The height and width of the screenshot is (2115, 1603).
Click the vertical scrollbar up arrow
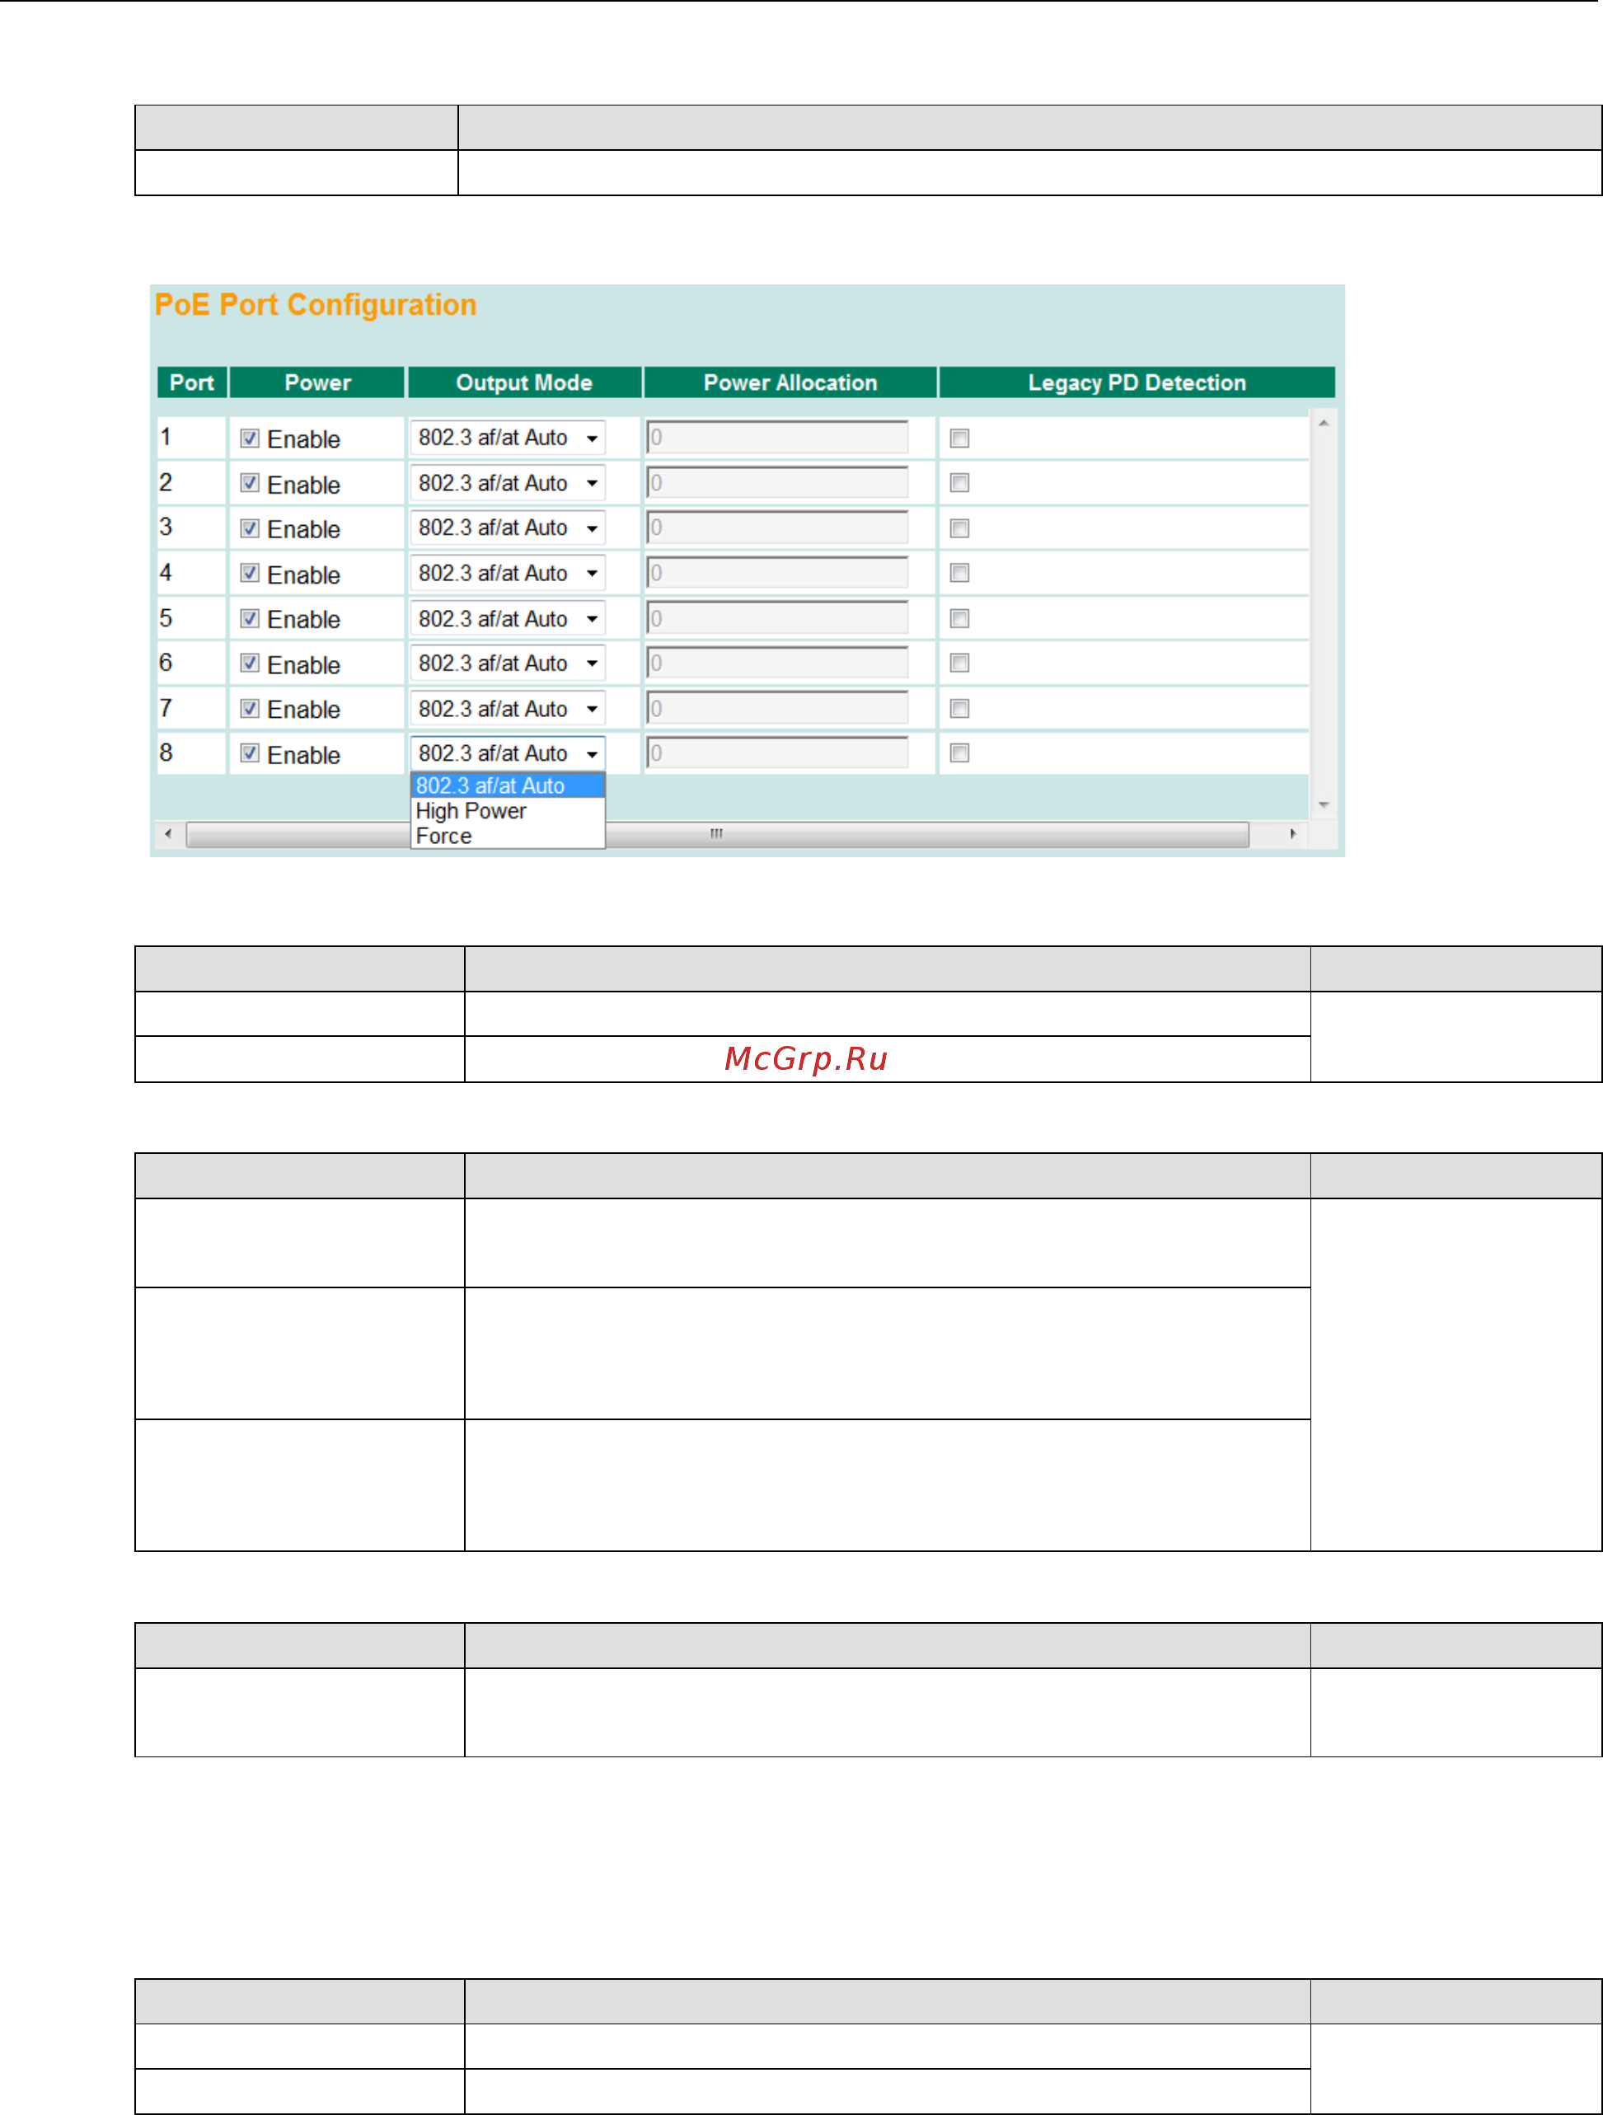(1324, 423)
